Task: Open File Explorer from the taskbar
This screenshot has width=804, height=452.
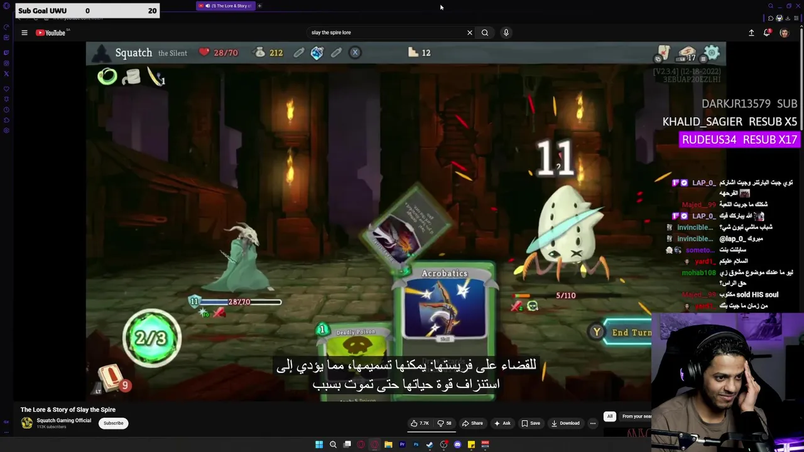Action: click(388, 444)
